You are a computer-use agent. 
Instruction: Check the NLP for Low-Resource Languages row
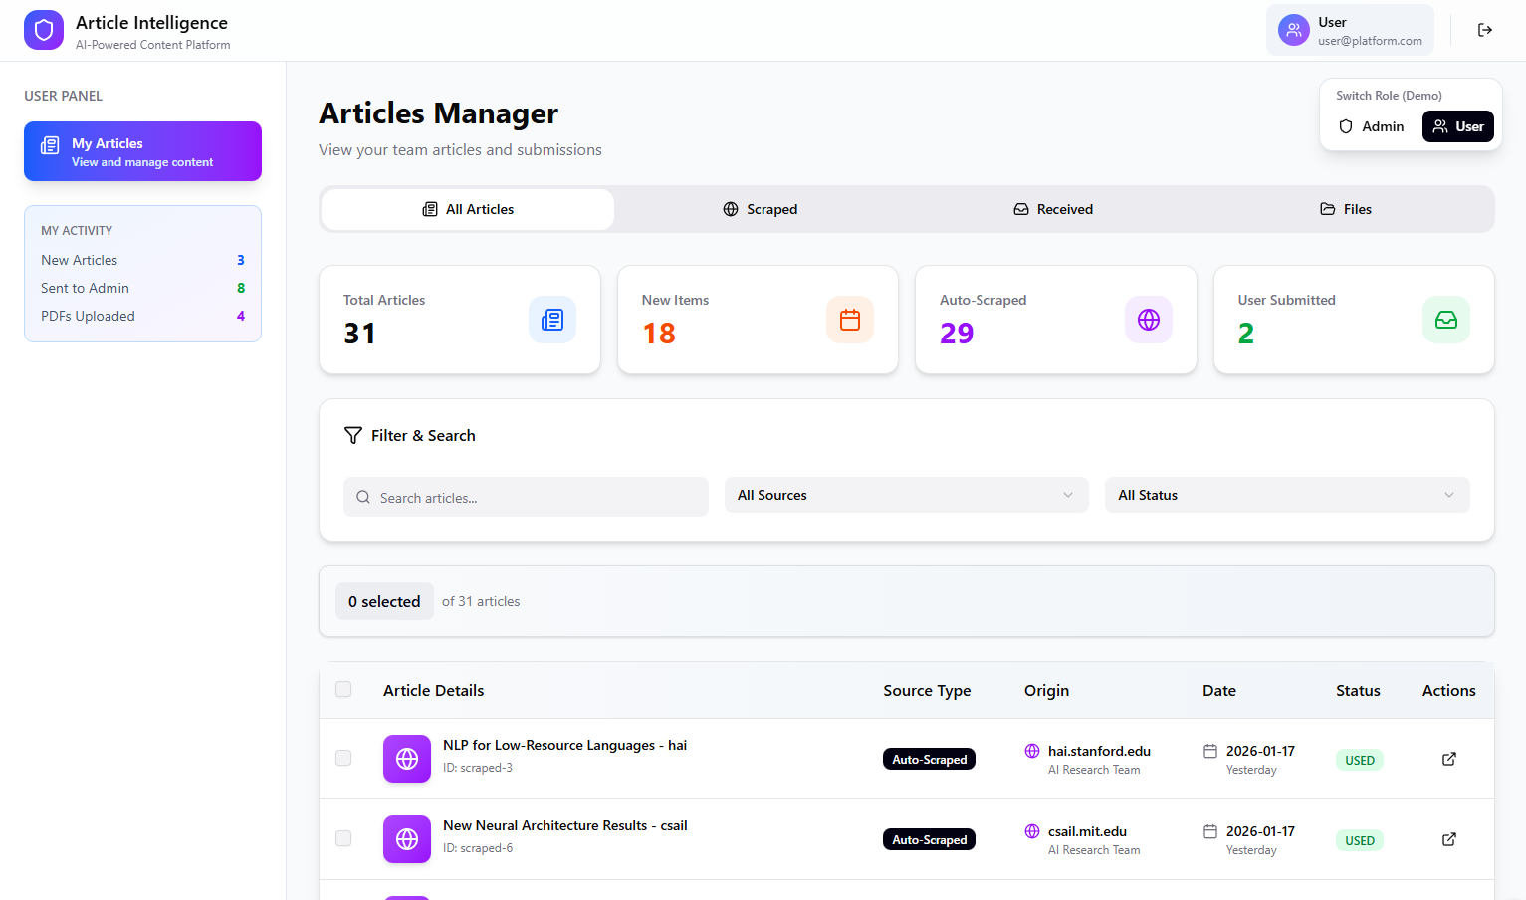point(343,758)
